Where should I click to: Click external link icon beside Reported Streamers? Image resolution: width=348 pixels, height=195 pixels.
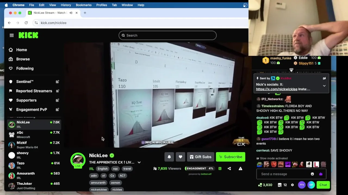[x=57, y=91]
